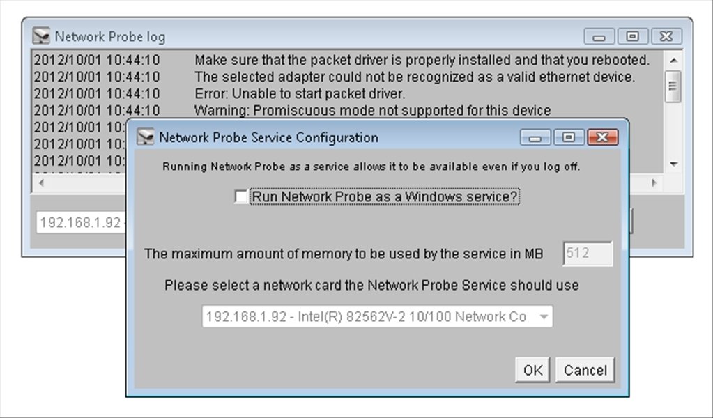
Task: Click the log's scroll up arrow
Action: (x=673, y=60)
